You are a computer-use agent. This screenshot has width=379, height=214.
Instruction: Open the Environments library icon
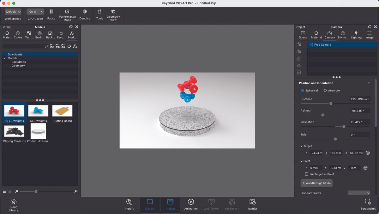pyautogui.click(x=39, y=33)
